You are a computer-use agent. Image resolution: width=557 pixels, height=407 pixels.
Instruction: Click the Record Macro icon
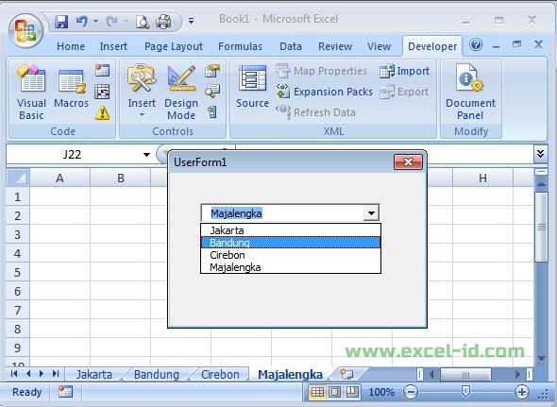102,71
